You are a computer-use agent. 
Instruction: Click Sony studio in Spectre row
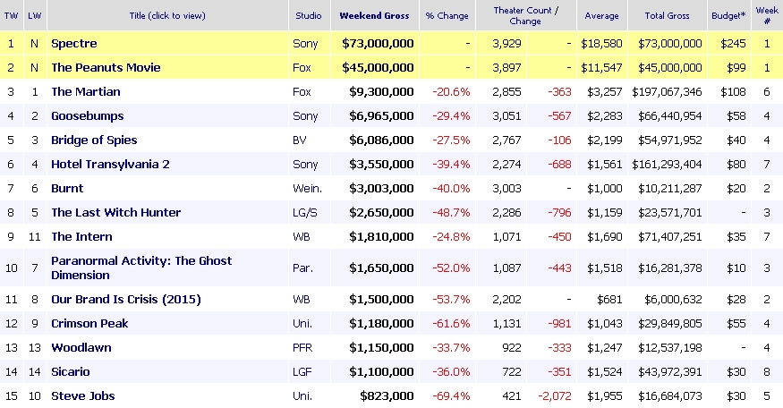pos(305,44)
